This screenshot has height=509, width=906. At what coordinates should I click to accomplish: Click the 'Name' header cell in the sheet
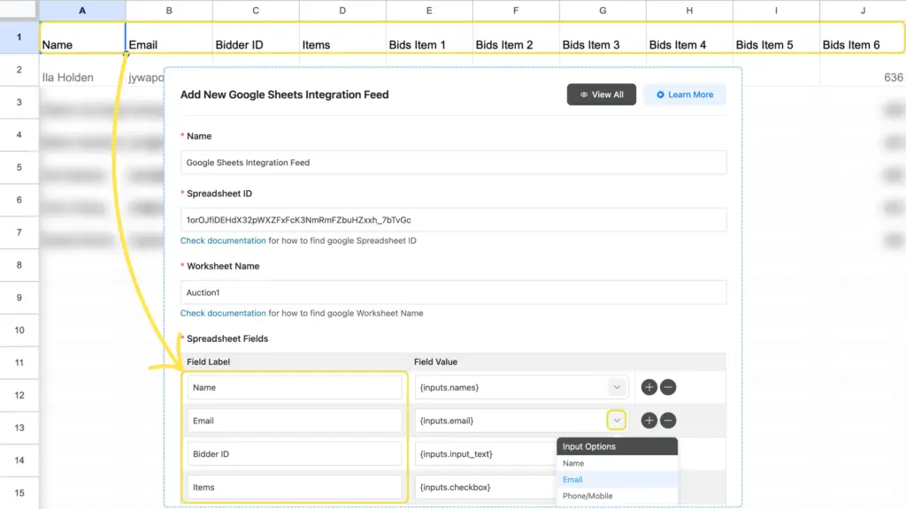(82, 38)
